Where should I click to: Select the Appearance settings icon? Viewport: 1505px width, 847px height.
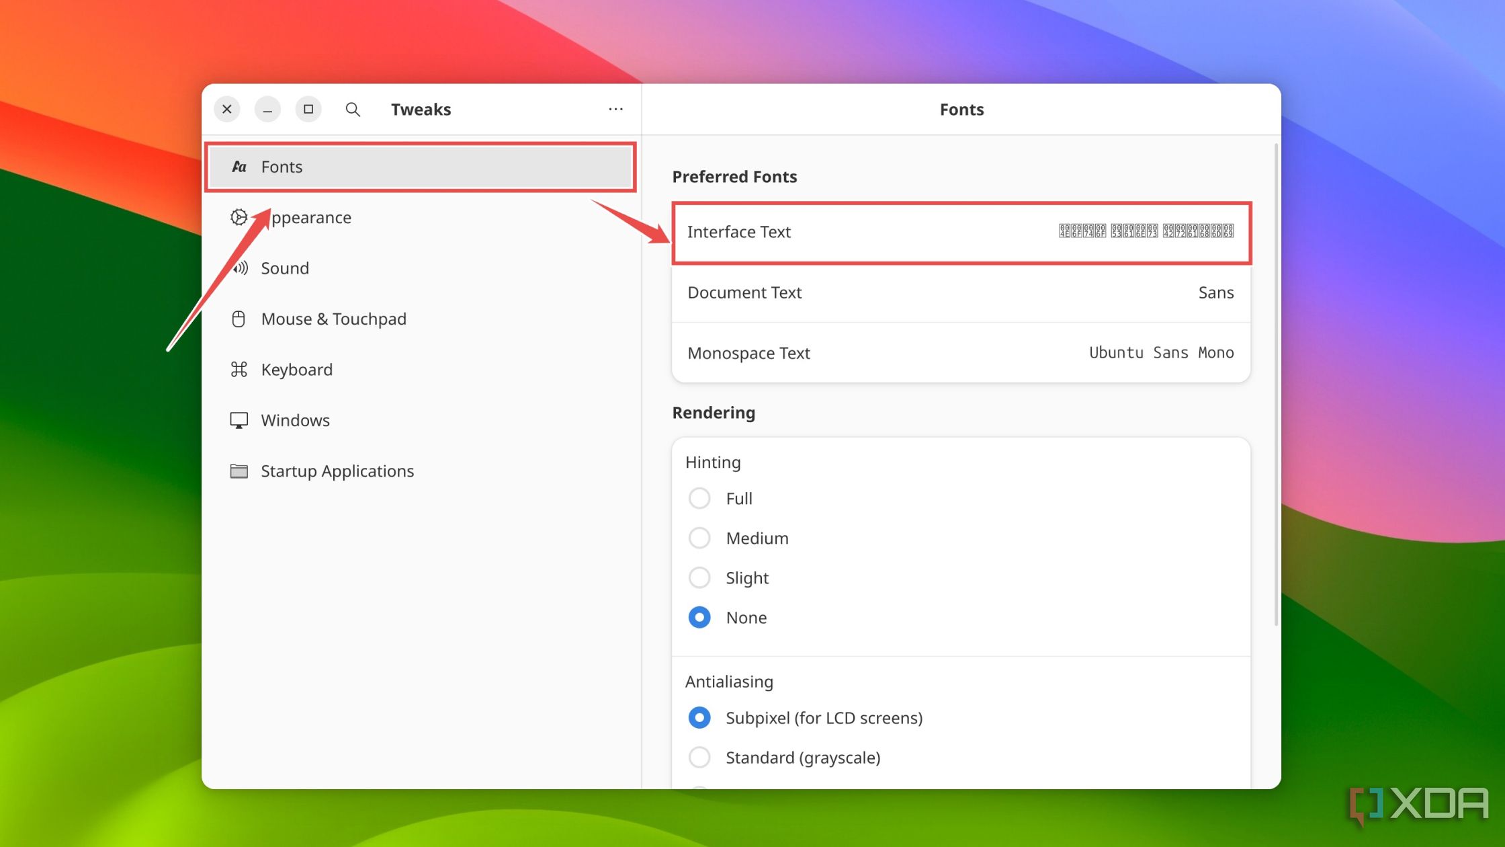point(240,217)
